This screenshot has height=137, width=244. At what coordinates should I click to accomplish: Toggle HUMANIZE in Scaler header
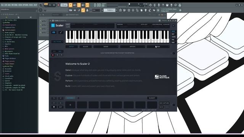click(x=166, y=24)
